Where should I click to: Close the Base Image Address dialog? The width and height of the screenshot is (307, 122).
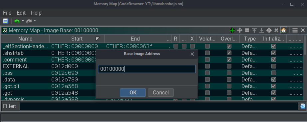[x=192, y=54]
